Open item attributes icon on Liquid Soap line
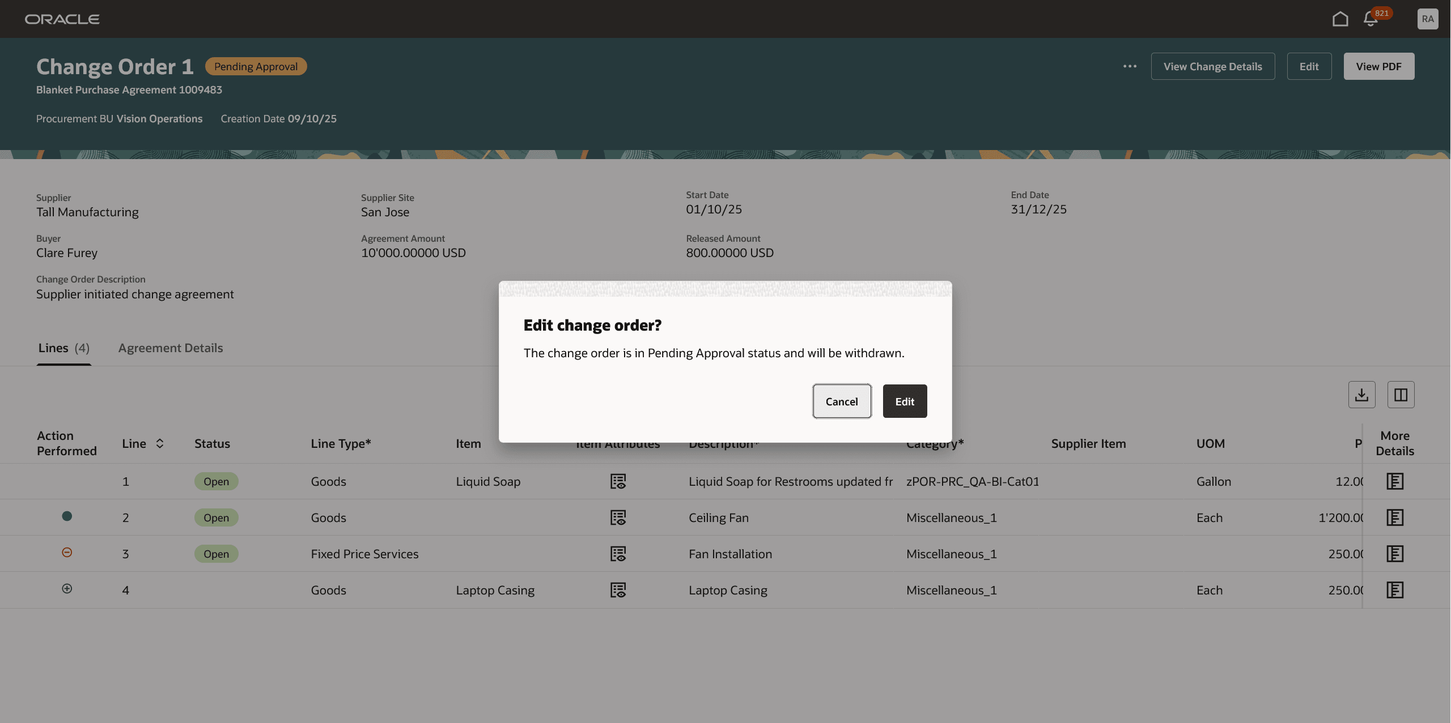1451x723 pixels. [x=618, y=481]
